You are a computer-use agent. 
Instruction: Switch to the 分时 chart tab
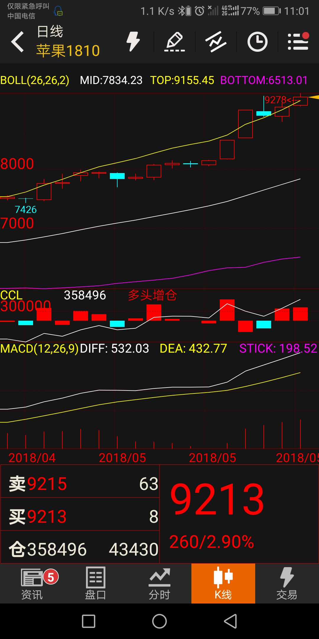(159, 584)
